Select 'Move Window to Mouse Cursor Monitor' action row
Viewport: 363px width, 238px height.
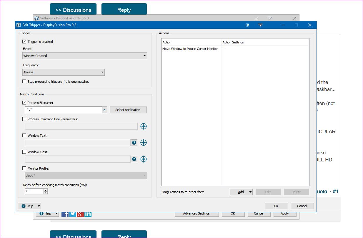click(190, 49)
